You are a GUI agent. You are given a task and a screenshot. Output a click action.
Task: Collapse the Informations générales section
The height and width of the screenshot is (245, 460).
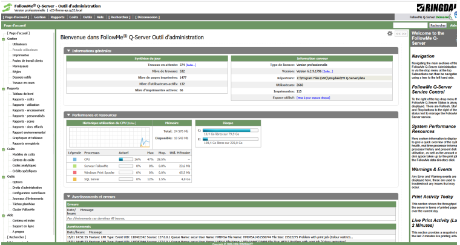[68, 51]
